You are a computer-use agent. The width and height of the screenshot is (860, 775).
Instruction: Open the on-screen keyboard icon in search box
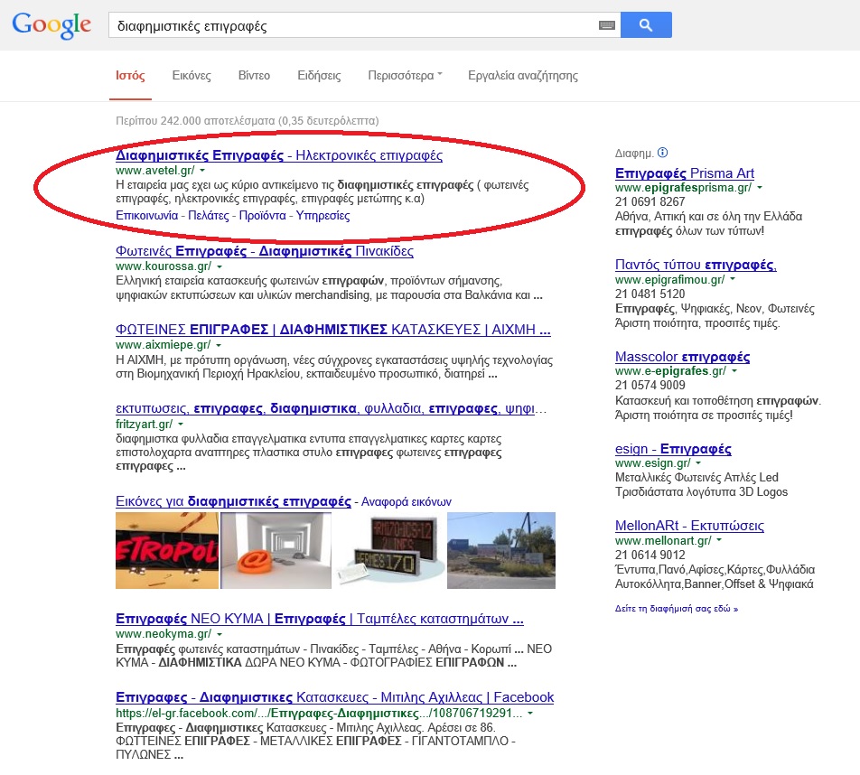[x=607, y=25]
